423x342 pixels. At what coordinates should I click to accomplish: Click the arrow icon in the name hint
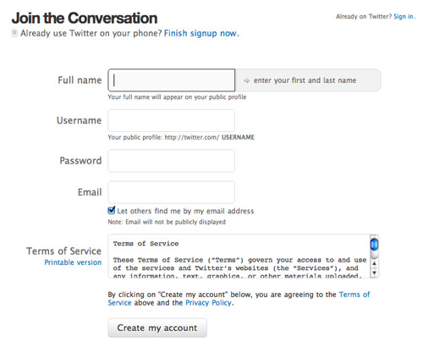246,80
